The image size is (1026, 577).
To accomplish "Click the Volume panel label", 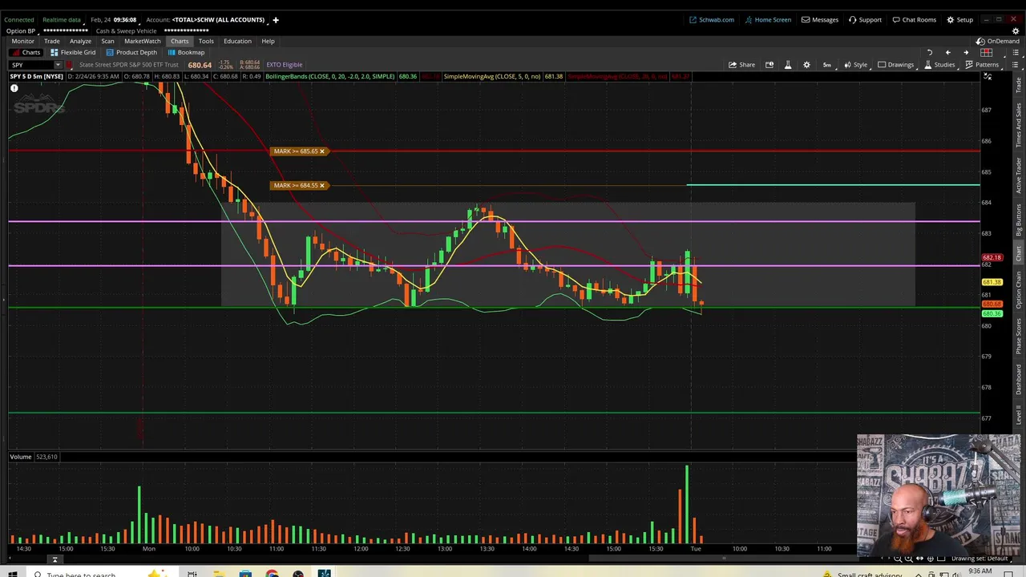I will pyautogui.click(x=21, y=457).
